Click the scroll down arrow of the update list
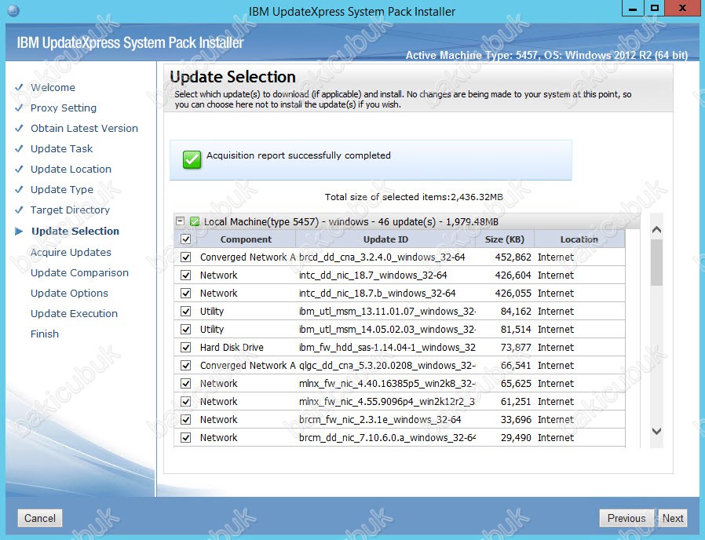 tap(656, 431)
